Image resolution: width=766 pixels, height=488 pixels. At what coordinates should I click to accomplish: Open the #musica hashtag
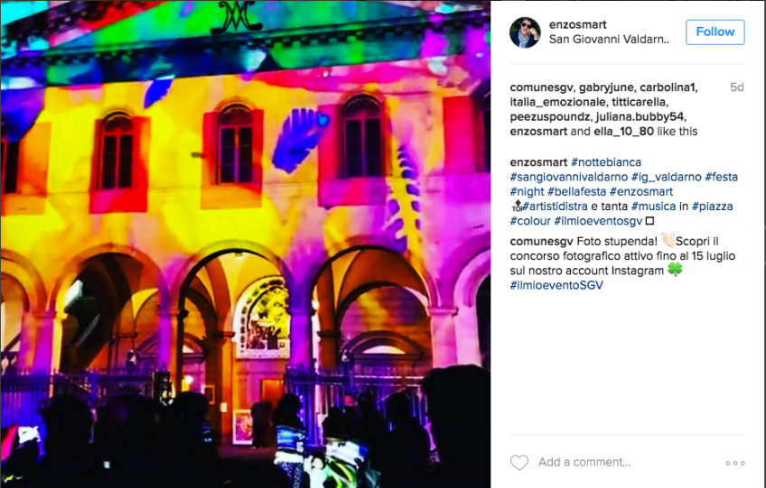point(653,206)
